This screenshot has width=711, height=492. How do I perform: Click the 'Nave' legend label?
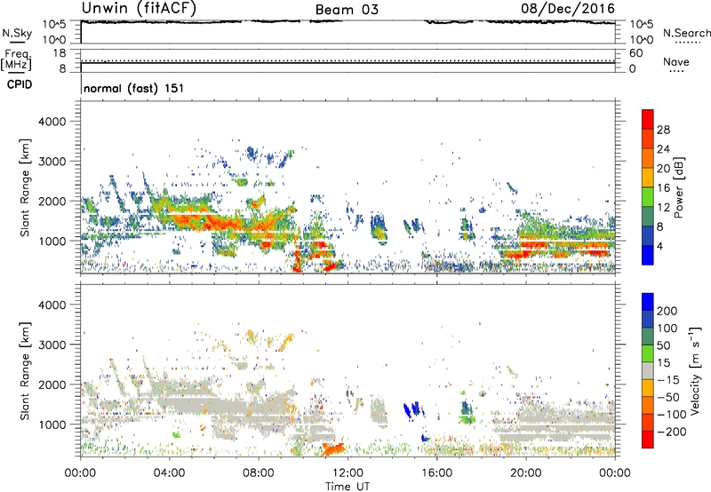pos(675,62)
